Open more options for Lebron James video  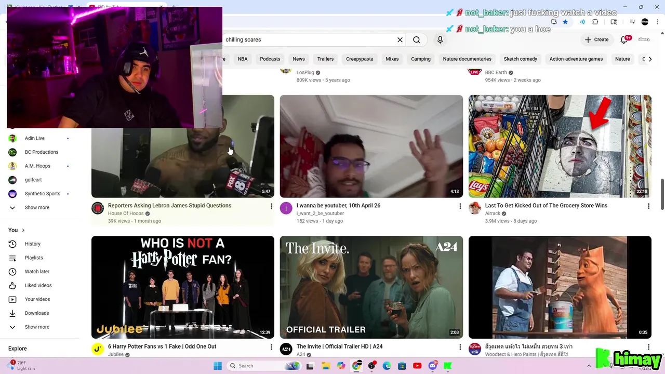[271, 206]
